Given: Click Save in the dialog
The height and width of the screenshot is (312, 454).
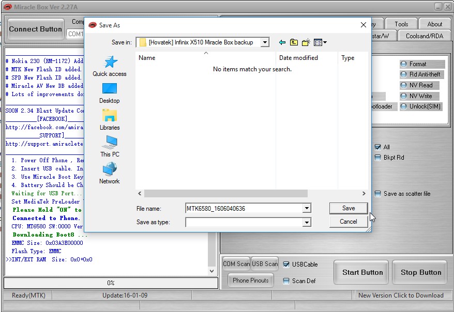Looking at the screenshot, I should coord(349,208).
